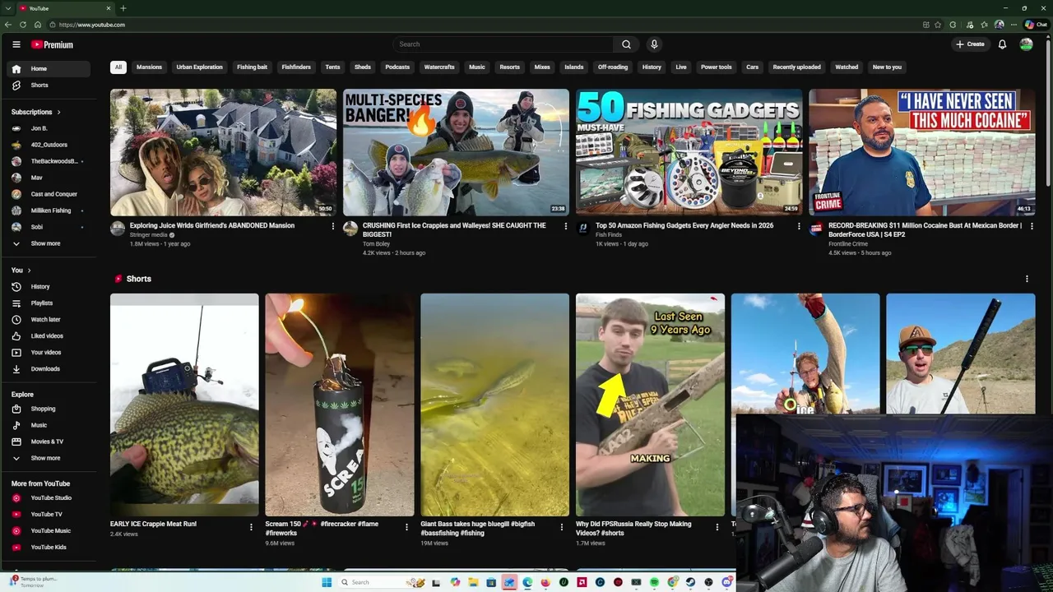Click the Create button
This screenshot has height=592, width=1053.
click(970, 44)
